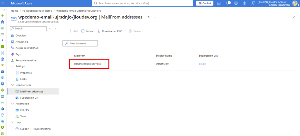Select the DoNotReply@jloudev.org address
300x136 pixels.
click(87, 64)
